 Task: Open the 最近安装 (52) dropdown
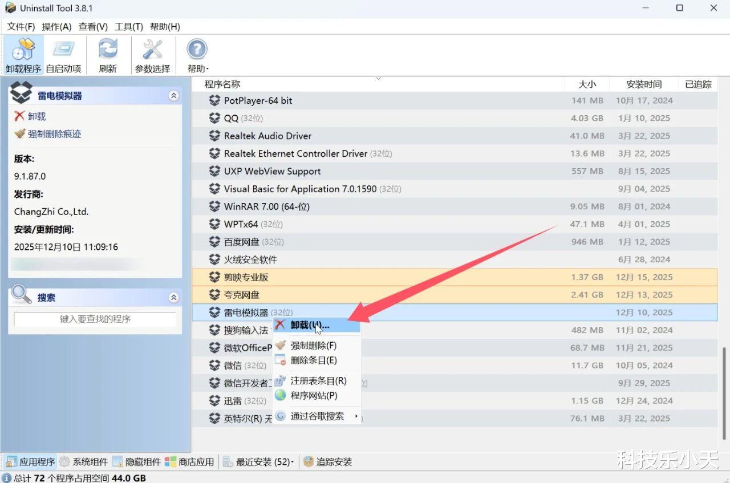point(258,462)
